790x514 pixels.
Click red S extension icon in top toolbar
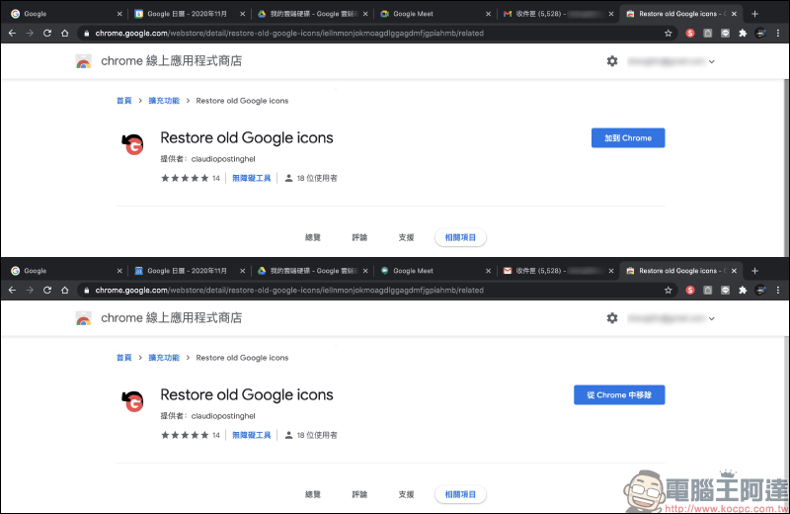click(x=690, y=34)
